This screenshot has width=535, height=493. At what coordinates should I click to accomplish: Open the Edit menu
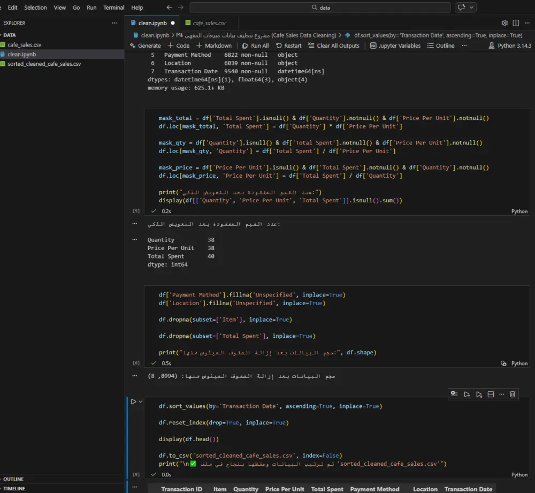point(13,7)
